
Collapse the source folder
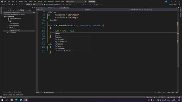pyautogui.click(x=6, y=20)
